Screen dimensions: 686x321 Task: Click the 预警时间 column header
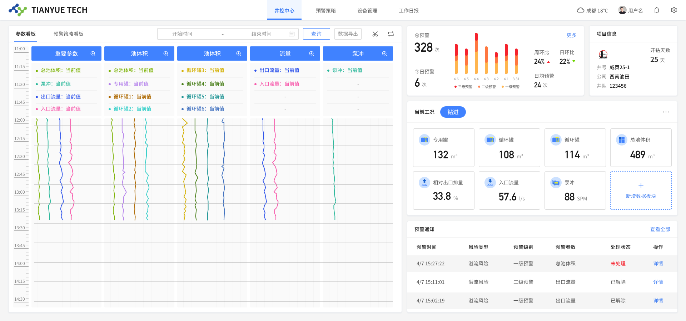click(427, 247)
